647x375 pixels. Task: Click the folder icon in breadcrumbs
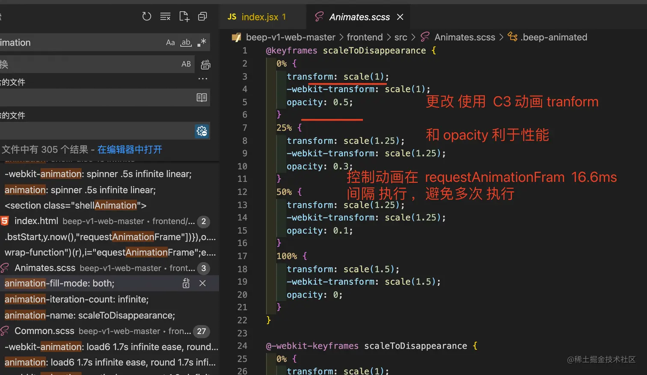coord(237,37)
